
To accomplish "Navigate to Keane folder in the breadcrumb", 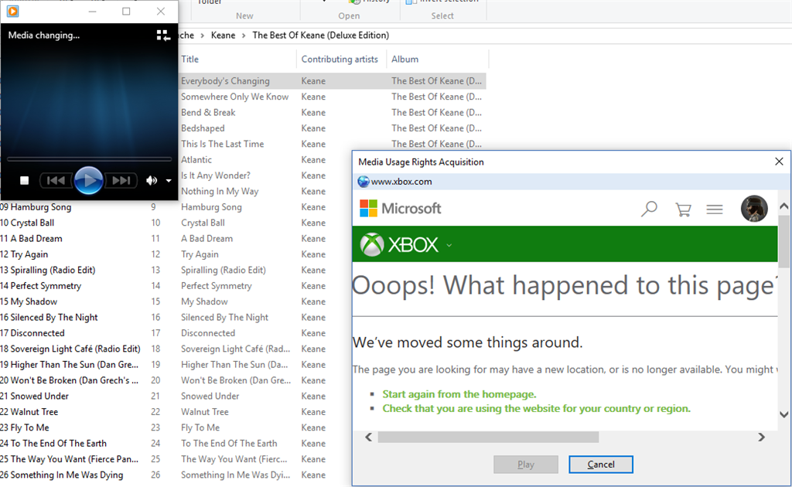I will click(x=224, y=36).
